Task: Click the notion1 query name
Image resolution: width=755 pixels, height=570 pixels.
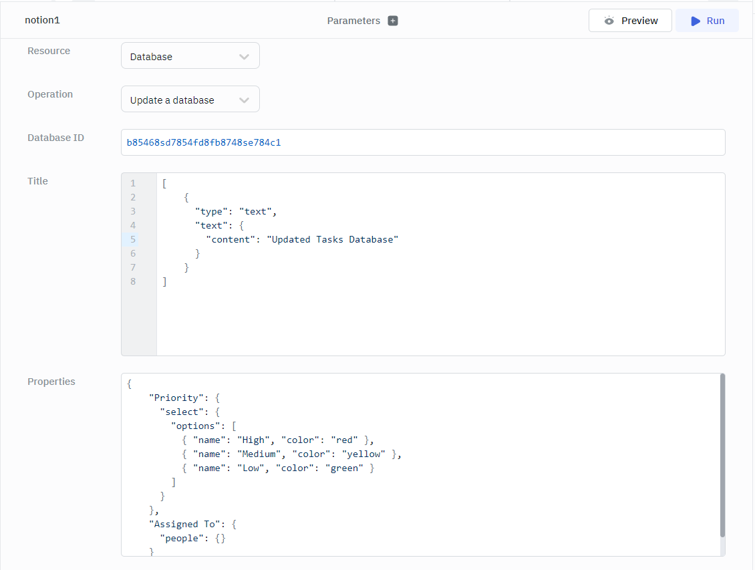Action: click(43, 20)
